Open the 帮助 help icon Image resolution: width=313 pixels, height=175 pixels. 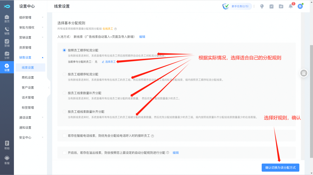(7, 145)
